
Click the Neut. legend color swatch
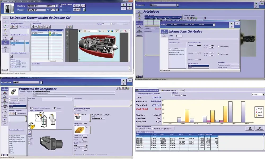tap(257, 115)
